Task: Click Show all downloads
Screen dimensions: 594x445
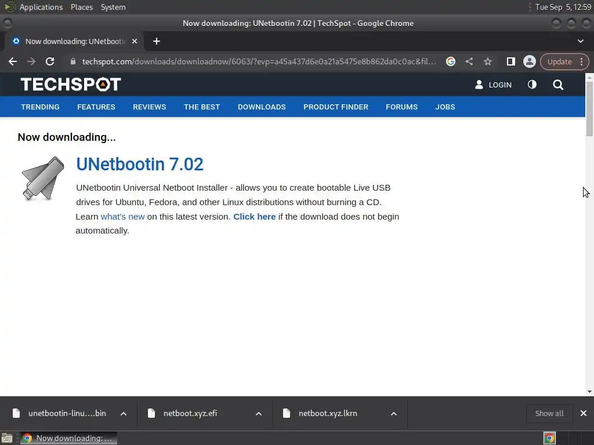Action: click(x=549, y=413)
